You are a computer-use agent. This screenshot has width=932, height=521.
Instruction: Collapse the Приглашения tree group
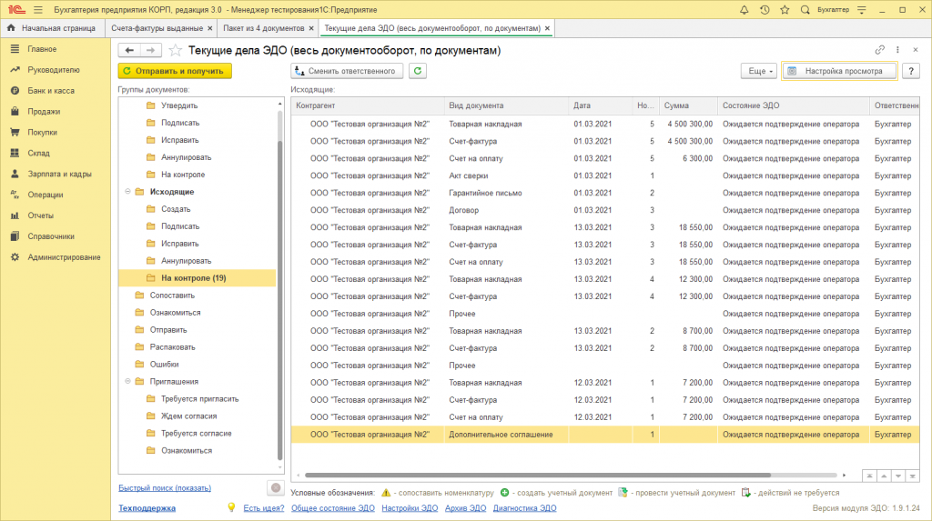(x=127, y=382)
